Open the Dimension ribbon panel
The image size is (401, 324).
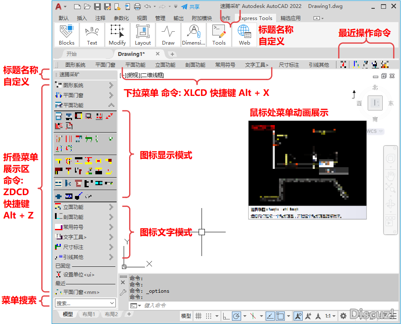tap(194, 35)
